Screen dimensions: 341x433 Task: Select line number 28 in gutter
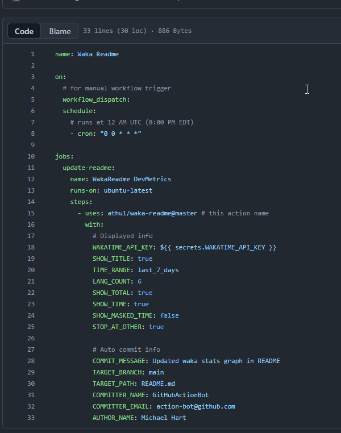[x=31, y=361]
